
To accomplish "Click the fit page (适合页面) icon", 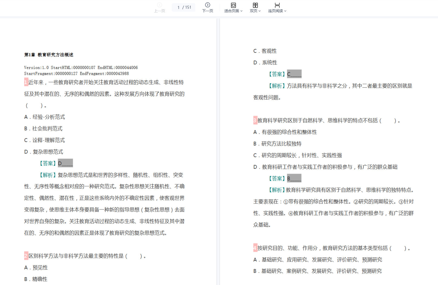I will coord(233,5).
